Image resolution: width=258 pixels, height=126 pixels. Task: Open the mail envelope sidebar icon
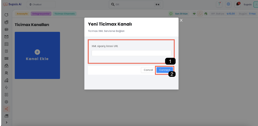(x=6, y=37)
